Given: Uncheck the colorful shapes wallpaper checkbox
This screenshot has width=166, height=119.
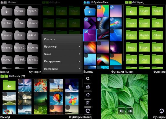Looking at the screenshot, I should pyautogui.click(x=99, y=7).
